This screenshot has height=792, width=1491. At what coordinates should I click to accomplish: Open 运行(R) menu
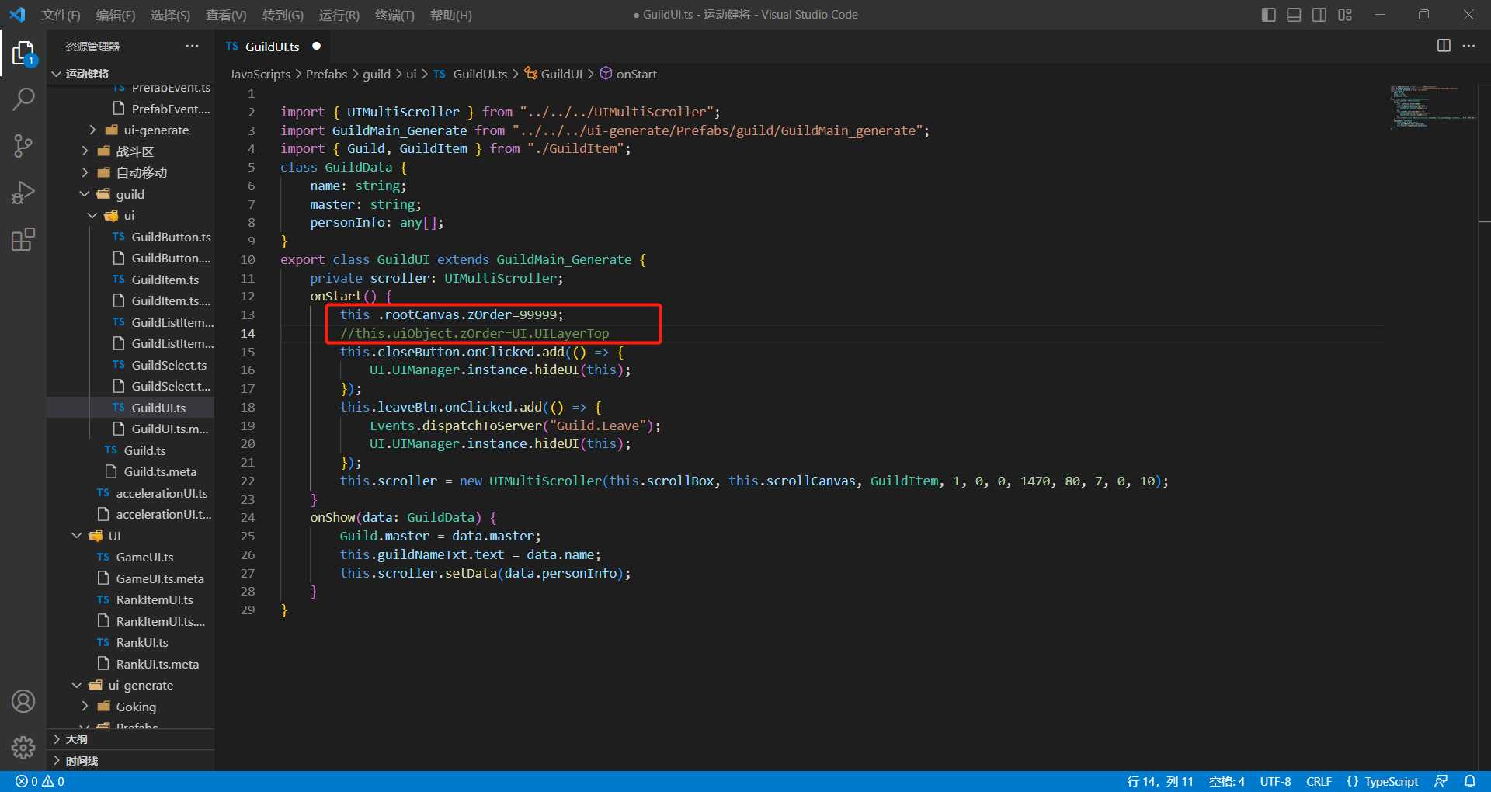click(339, 15)
